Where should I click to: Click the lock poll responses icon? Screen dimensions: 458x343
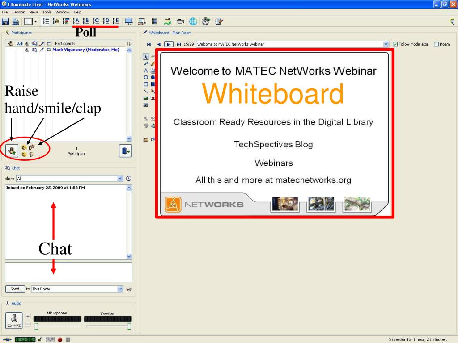tap(56, 21)
